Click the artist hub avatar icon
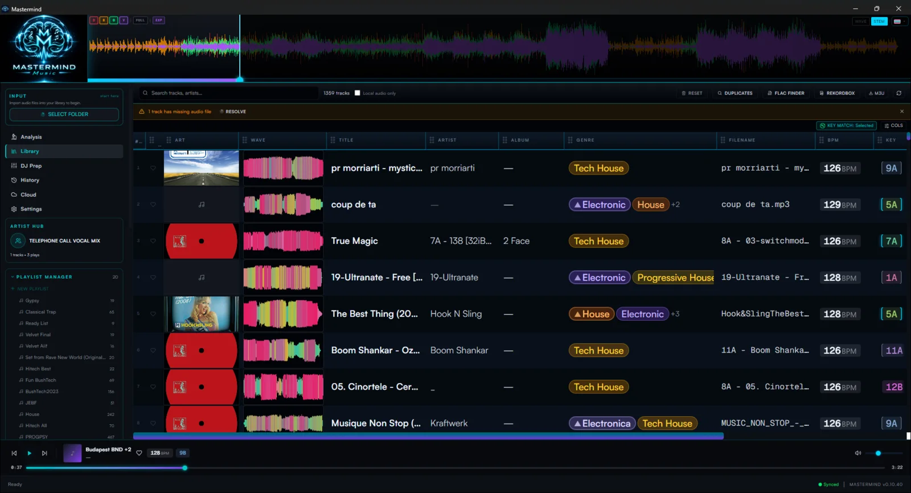The height and width of the screenshot is (493, 911). pyautogui.click(x=18, y=241)
